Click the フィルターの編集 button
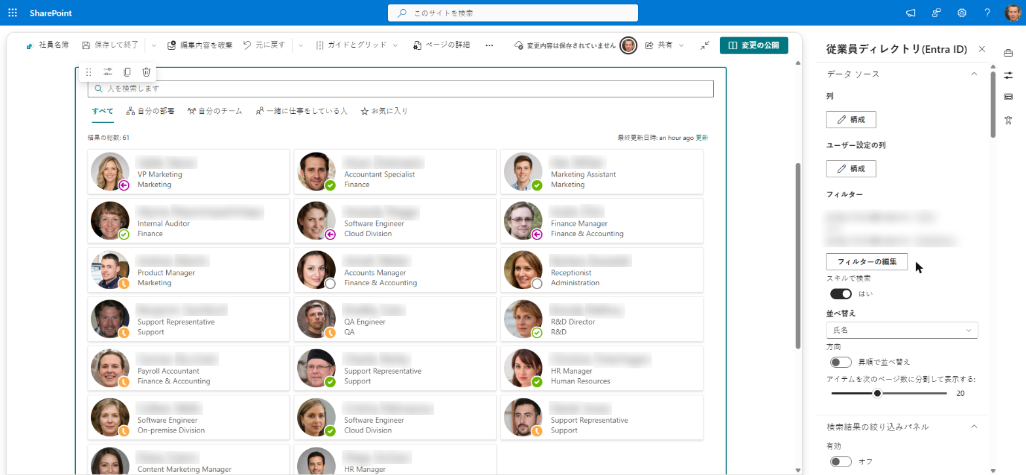 click(x=867, y=262)
